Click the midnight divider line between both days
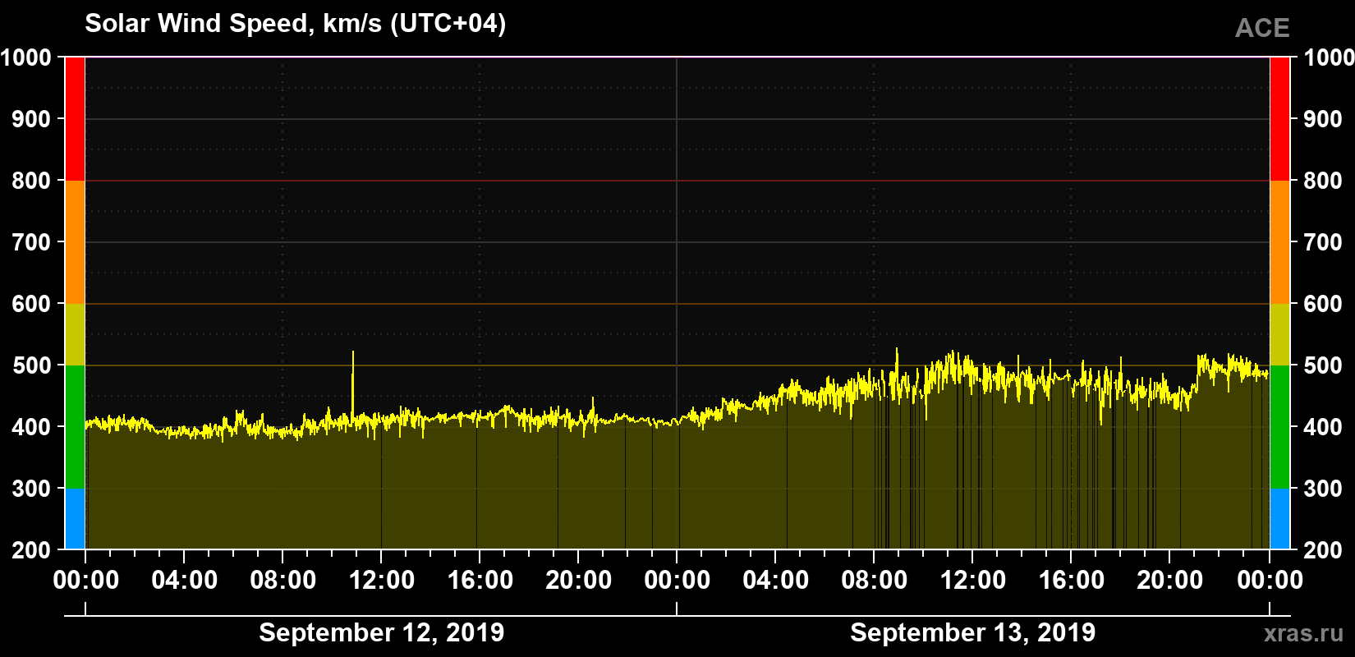The height and width of the screenshot is (657, 1355). (x=677, y=303)
